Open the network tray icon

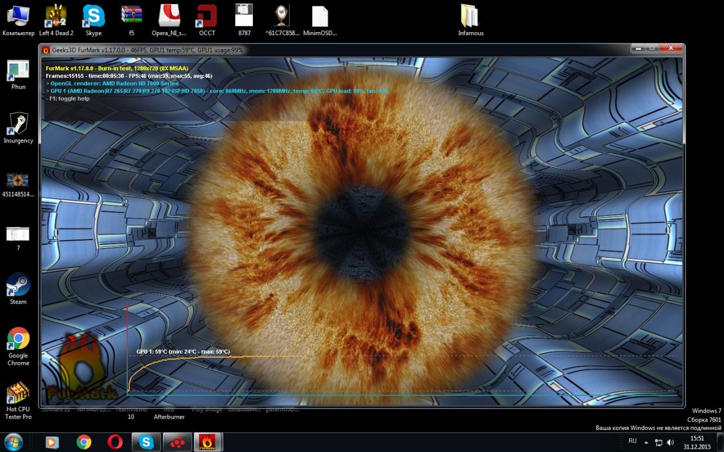click(659, 442)
